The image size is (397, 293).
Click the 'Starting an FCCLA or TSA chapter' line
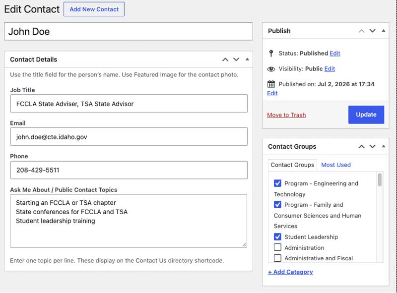tap(66, 203)
